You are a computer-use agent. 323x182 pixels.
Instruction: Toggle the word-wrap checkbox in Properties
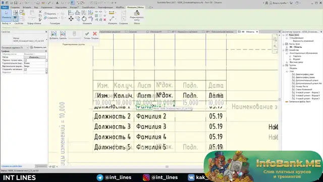(26, 60)
